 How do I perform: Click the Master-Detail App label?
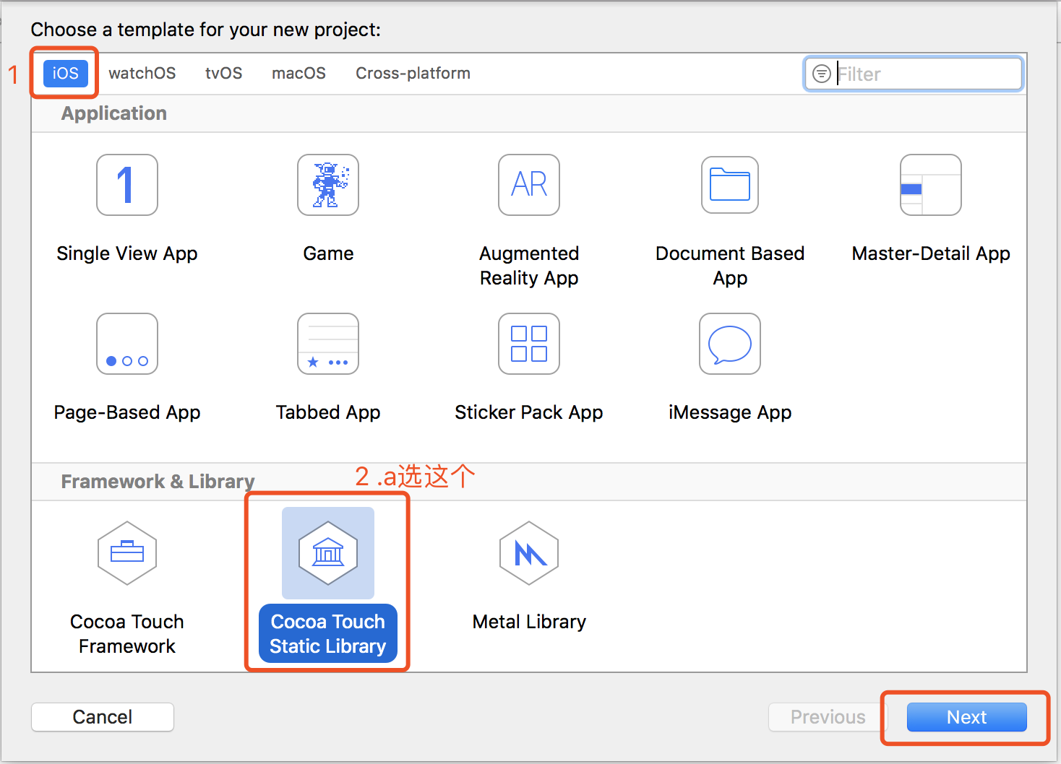(x=931, y=253)
